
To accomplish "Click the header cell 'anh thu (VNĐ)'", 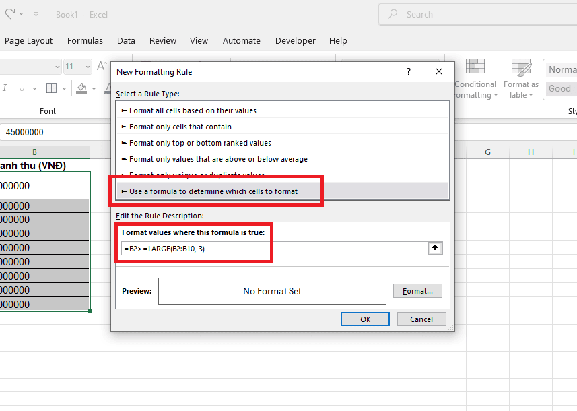I will (x=44, y=165).
